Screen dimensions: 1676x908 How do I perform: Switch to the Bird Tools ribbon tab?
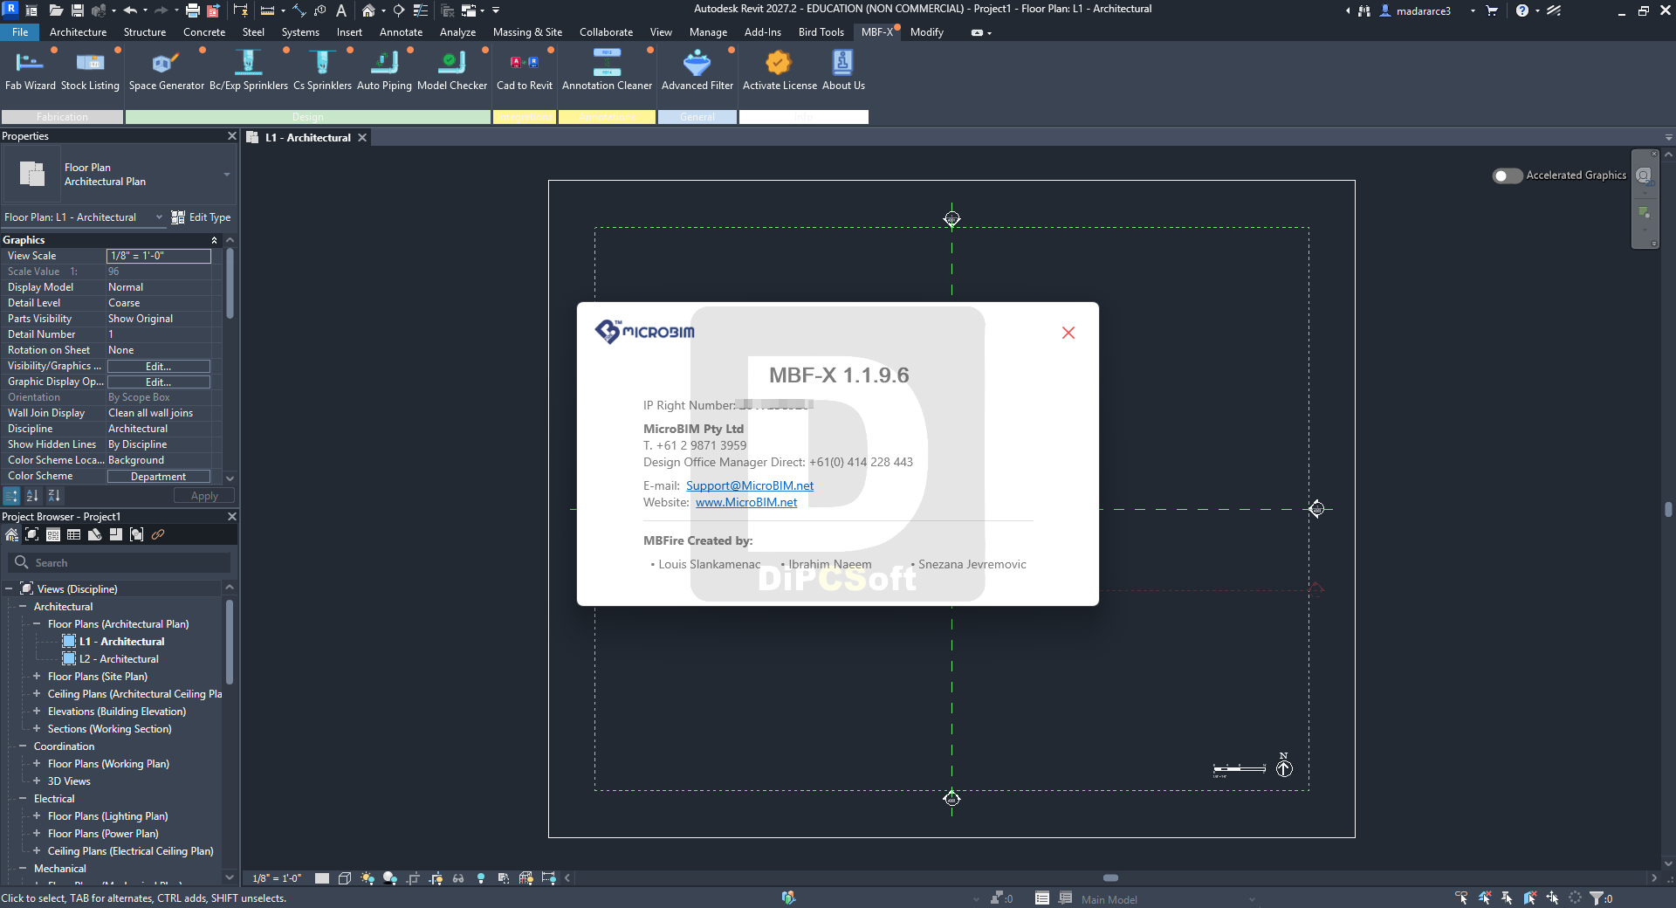tap(821, 32)
